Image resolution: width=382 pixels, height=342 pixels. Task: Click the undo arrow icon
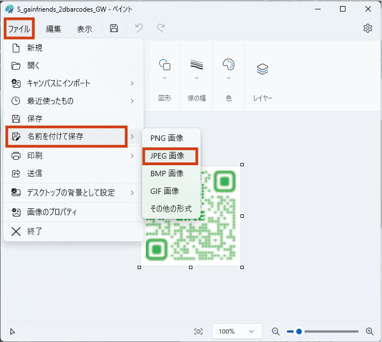click(x=139, y=28)
